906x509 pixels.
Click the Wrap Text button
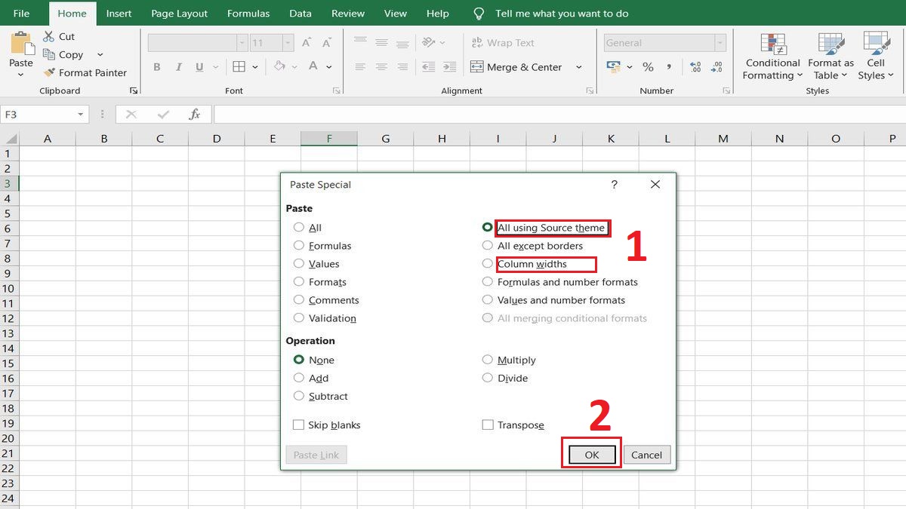click(x=502, y=43)
